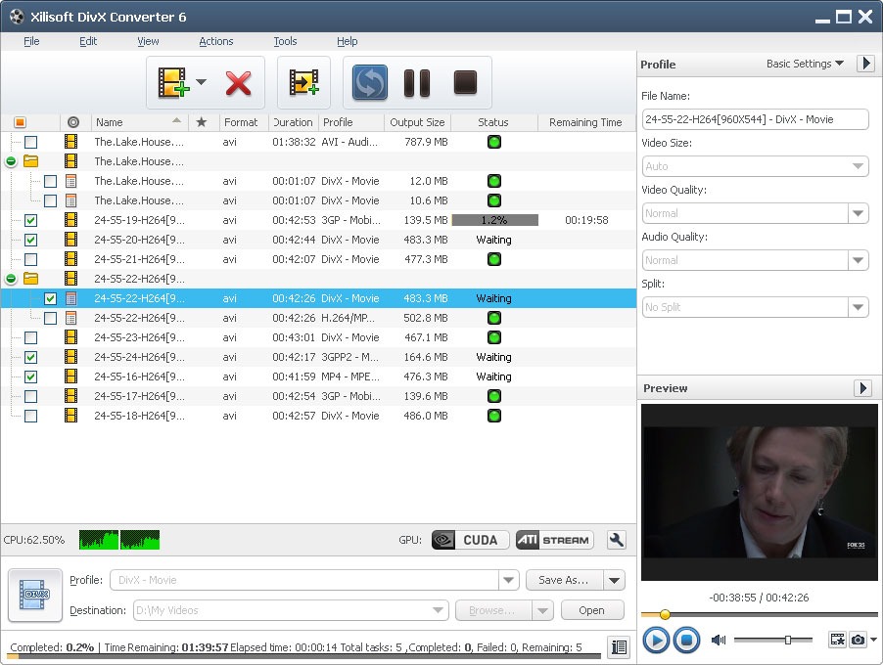Open the File menu
Viewport: 883px width, 665px height.
pos(31,41)
